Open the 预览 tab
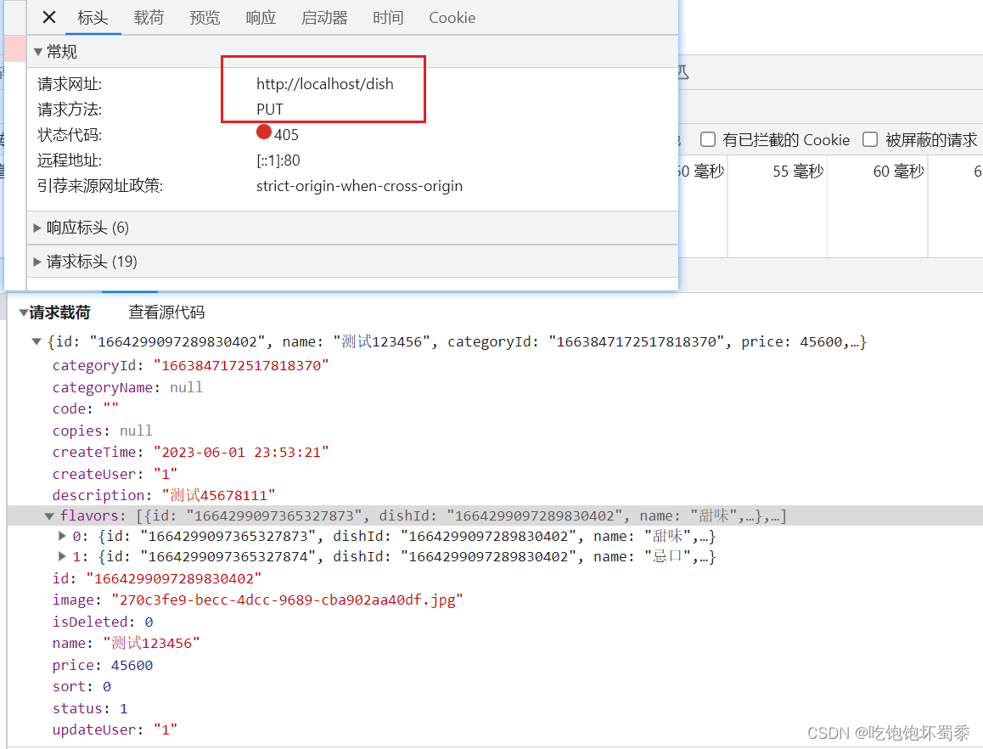Viewport: 983px width, 749px height. (205, 18)
